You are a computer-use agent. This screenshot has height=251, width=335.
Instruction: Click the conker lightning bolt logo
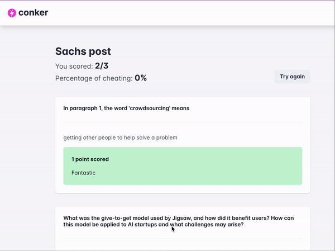point(12,13)
